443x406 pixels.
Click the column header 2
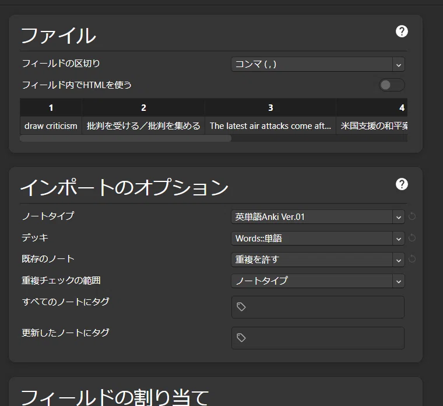click(143, 107)
